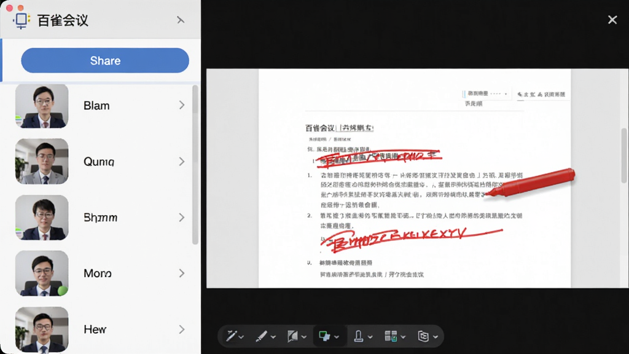
Task: Open the stamp tool's dropdown arrow
Action: [370, 337]
